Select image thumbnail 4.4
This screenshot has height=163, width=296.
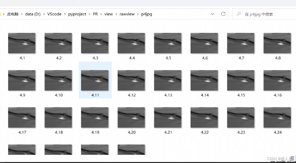[x=131, y=43]
